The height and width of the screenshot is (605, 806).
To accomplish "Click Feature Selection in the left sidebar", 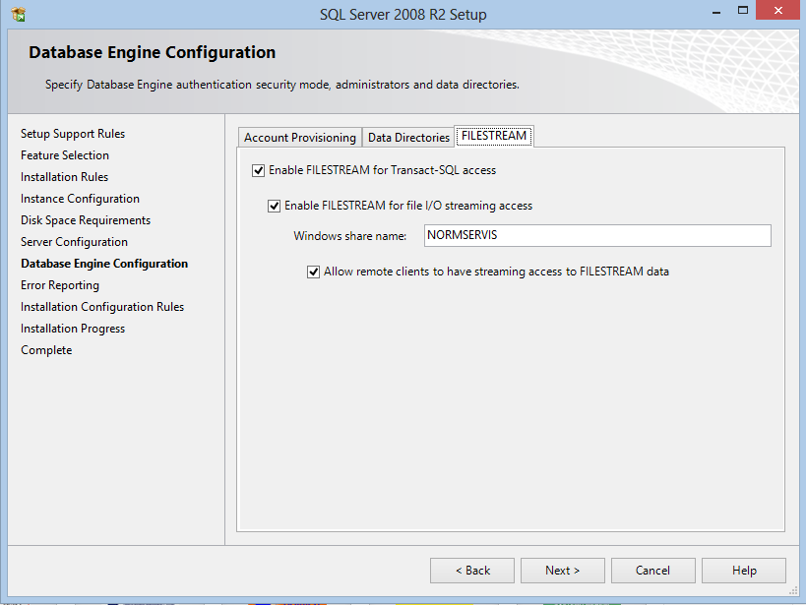I will tap(65, 155).
